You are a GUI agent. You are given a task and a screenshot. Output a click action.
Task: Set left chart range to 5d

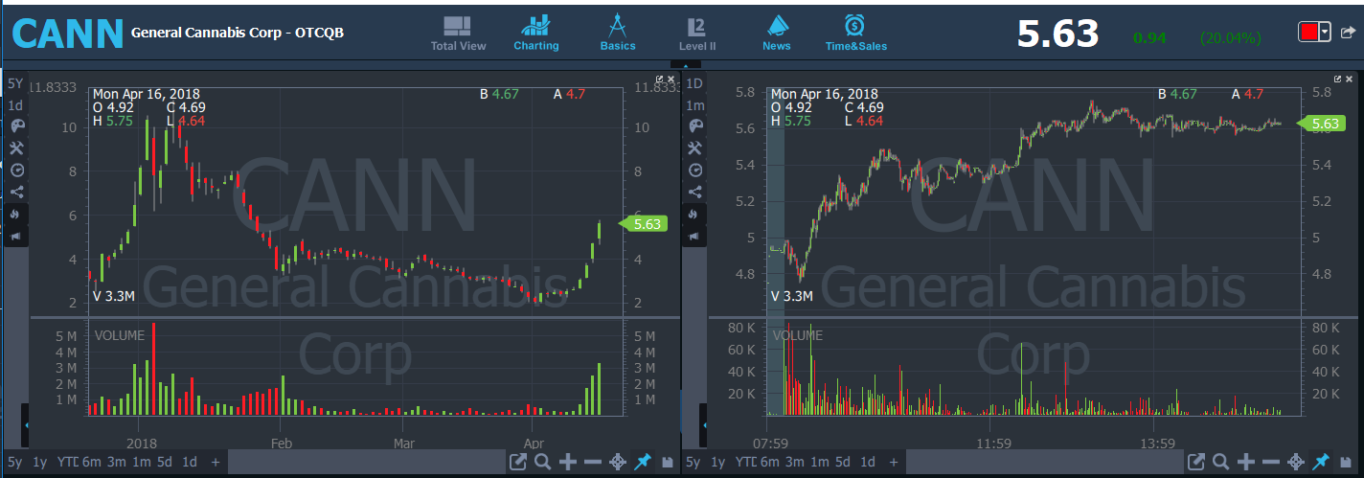[165, 463]
